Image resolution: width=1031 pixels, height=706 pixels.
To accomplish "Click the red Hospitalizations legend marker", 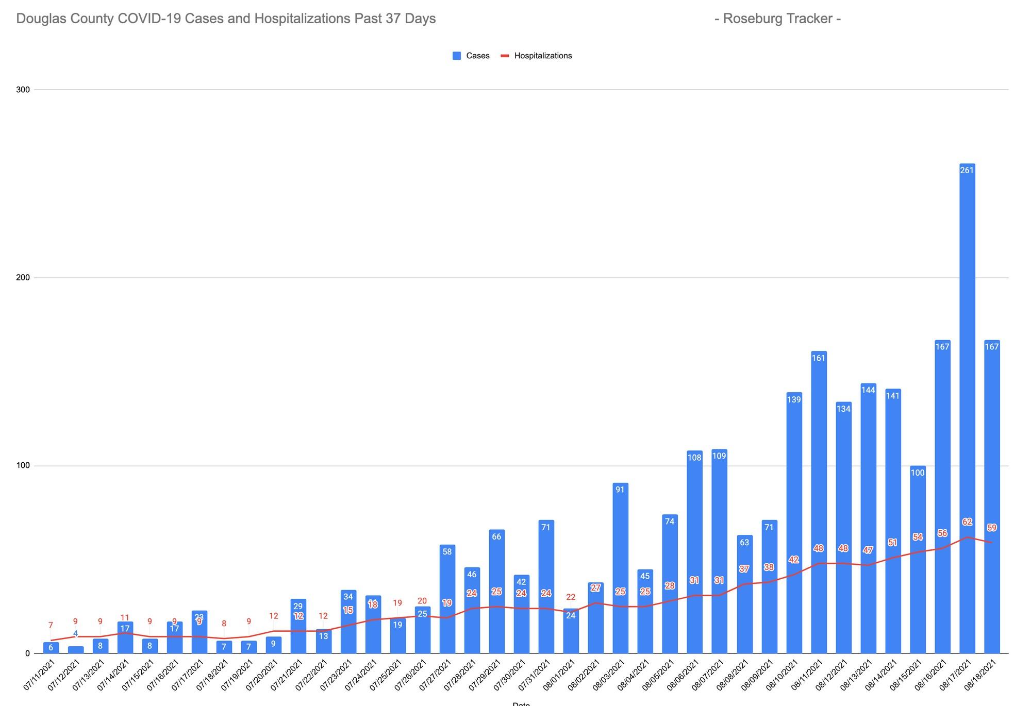I will [505, 56].
